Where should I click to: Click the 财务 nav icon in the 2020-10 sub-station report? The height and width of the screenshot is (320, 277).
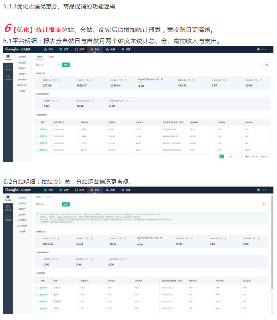(x=92, y=190)
